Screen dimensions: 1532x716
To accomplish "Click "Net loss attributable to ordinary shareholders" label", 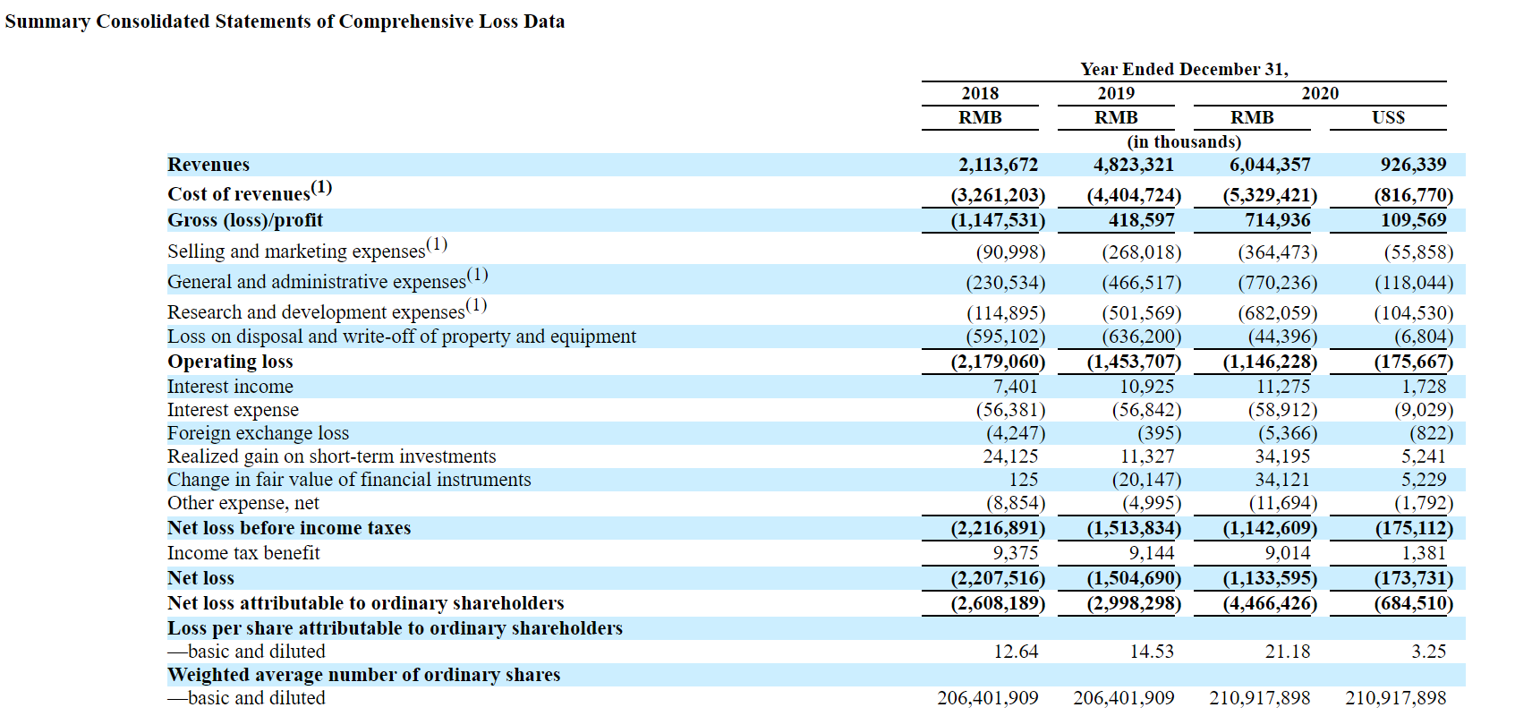I will [x=366, y=603].
